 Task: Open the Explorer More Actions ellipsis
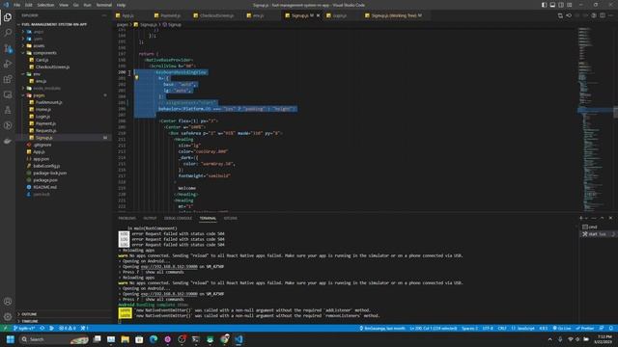click(104, 15)
